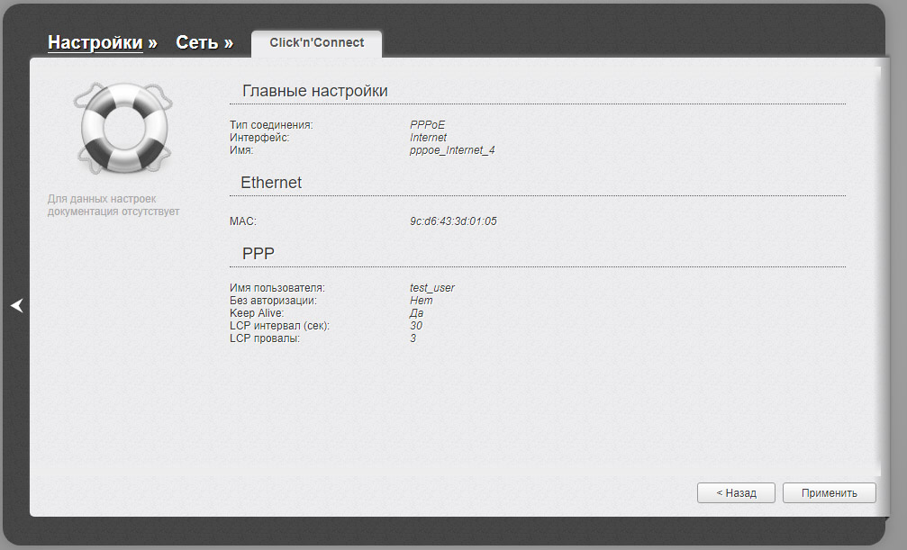This screenshot has width=907, height=550.
Task: Click the PPPoE connection type value
Action: [x=427, y=125]
